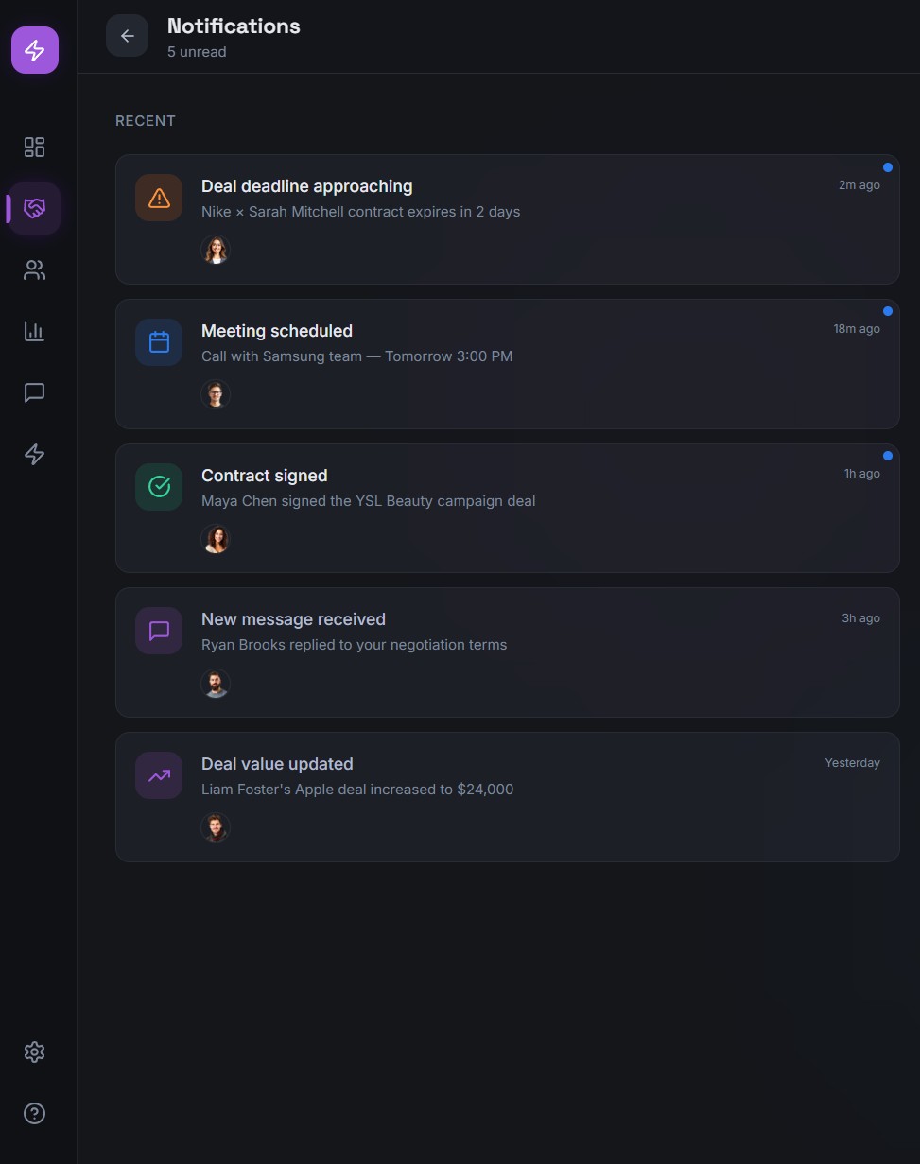Open the Dashboard panel from the sidebar
This screenshot has width=920, height=1164.
(34, 147)
